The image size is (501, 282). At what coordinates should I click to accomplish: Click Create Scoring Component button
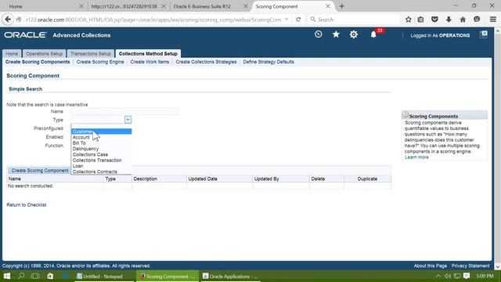pyautogui.click(x=40, y=171)
